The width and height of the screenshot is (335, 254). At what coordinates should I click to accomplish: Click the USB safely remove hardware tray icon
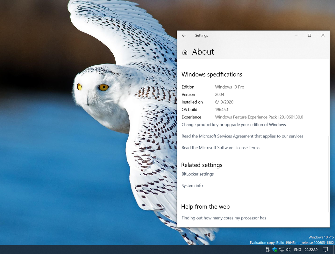click(267, 250)
